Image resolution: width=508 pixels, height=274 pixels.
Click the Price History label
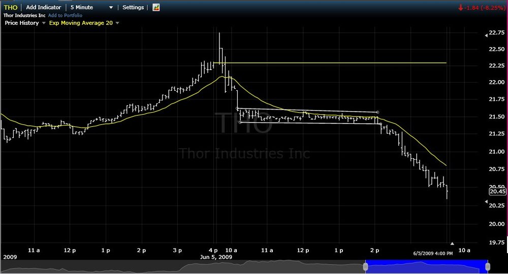22,23
